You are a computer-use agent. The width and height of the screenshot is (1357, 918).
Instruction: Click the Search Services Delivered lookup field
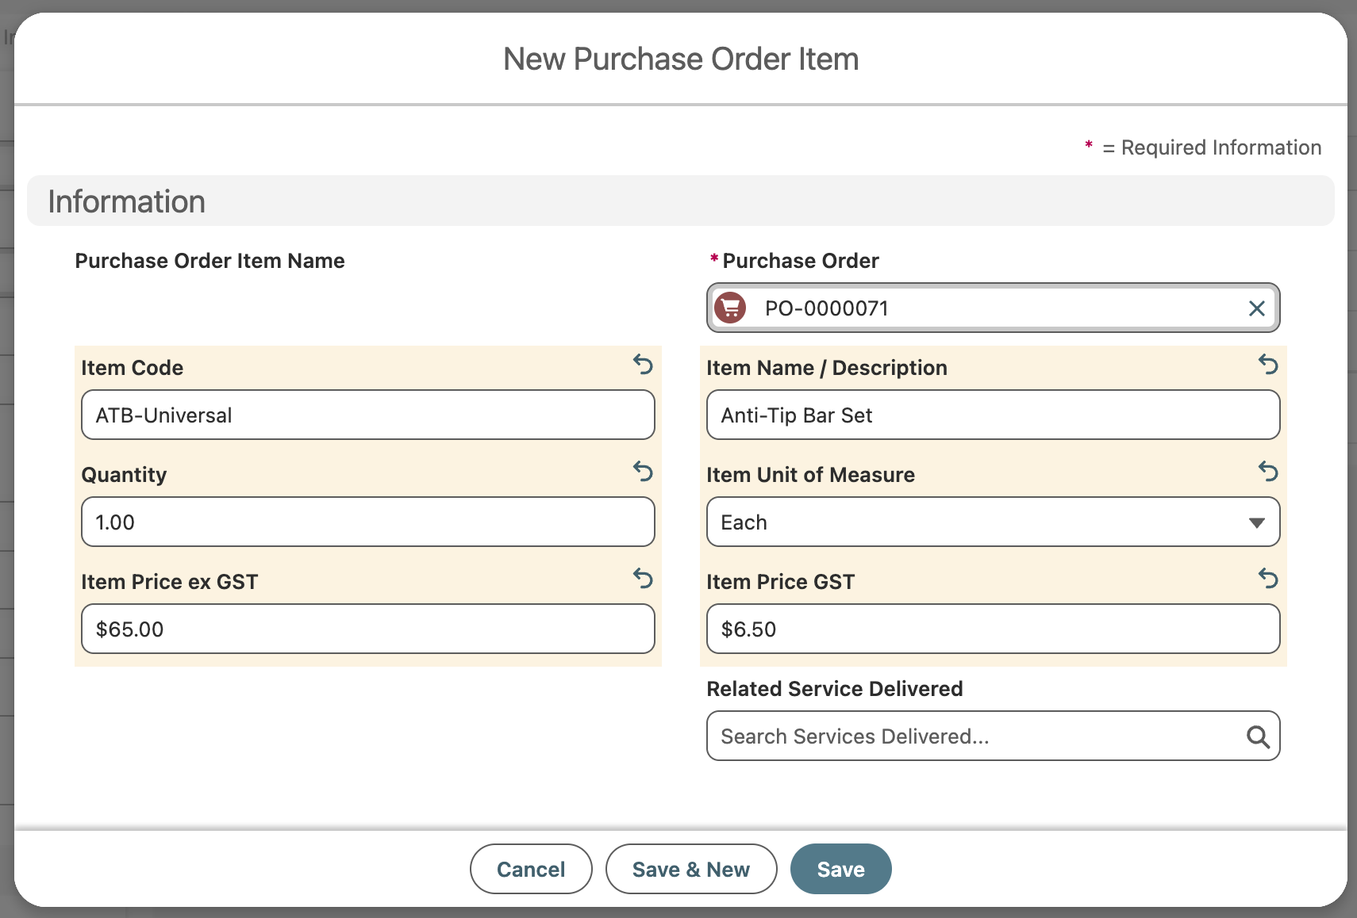[x=976, y=736]
